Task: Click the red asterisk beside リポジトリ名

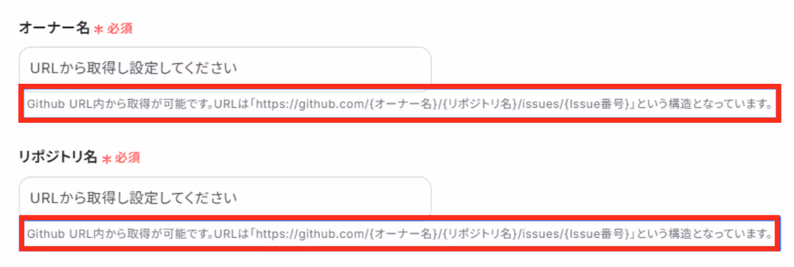Action: pos(106,158)
